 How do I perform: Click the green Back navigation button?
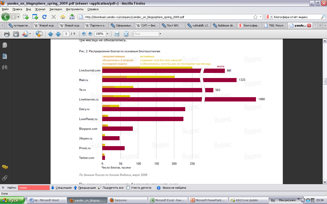[x=6, y=17]
